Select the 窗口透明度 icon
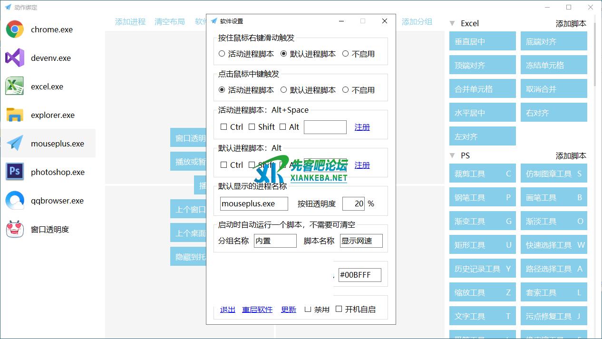The height and width of the screenshot is (339, 602). point(15,229)
